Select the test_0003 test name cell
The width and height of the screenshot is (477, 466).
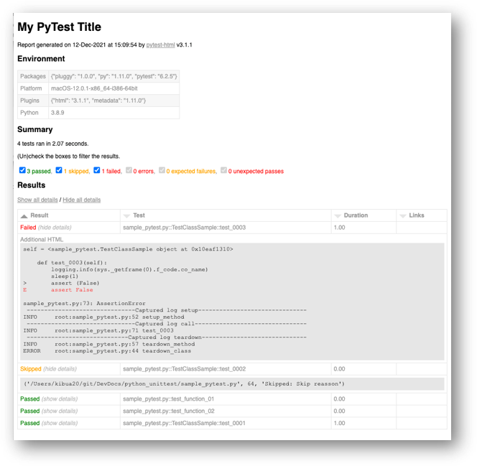(x=226, y=228)
